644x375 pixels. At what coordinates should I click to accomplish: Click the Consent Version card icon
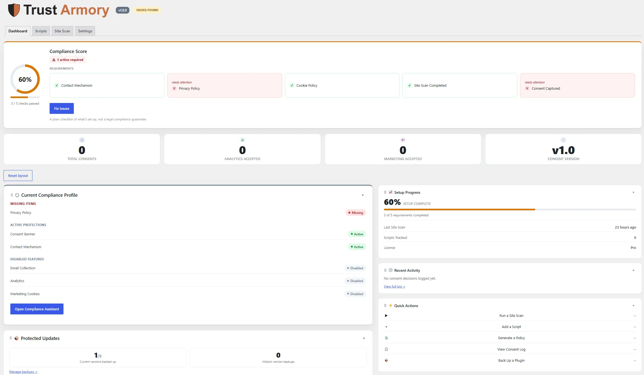click(x=563, y=140)
